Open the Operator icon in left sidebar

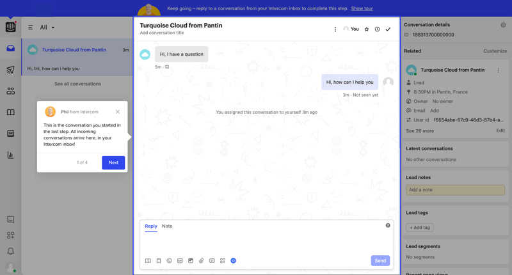10,134
